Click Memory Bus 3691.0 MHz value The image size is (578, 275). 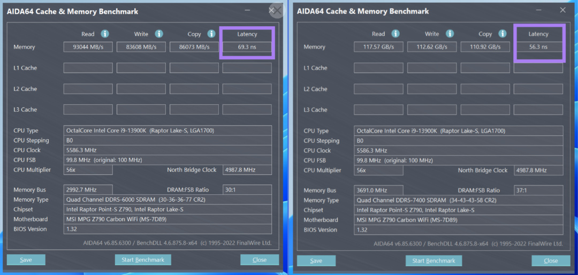click(378, 190)
